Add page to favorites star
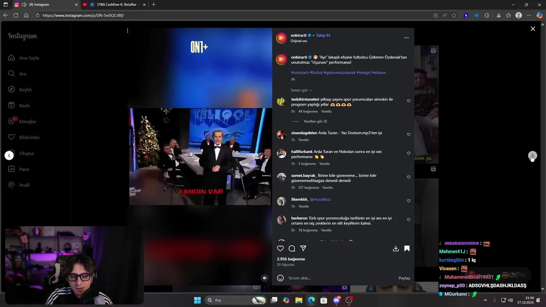The height and width of the screenshot is (307, 546). tap(454, 15)
